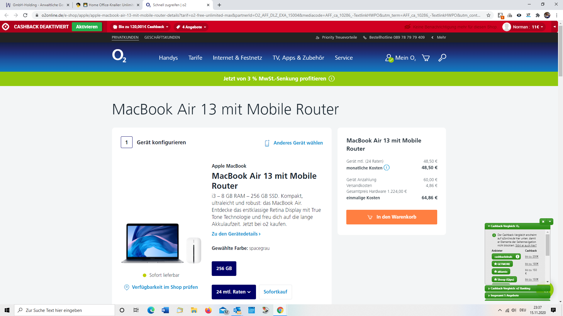The height and width of the screenshot is (316, 563).
Task: Open the Norman 11€ account dropdown
Action: coord(524,27)
